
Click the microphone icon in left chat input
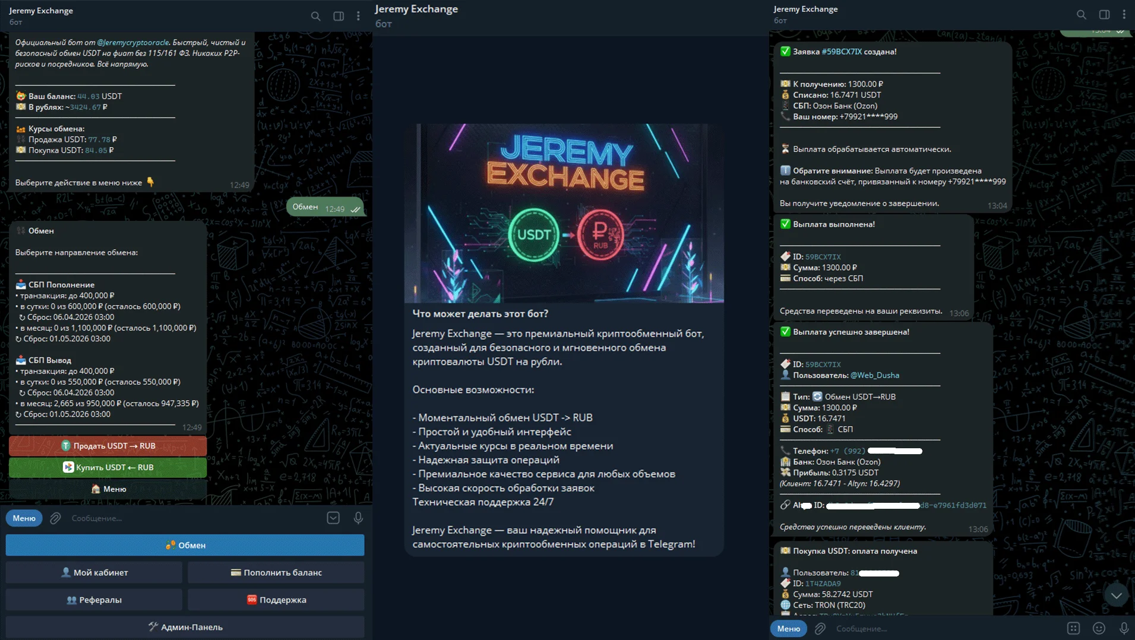pyautogui.click(x=358, y=518)
